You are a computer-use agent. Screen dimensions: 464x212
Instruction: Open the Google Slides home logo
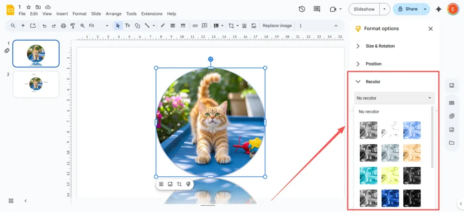tap(10, 10)
